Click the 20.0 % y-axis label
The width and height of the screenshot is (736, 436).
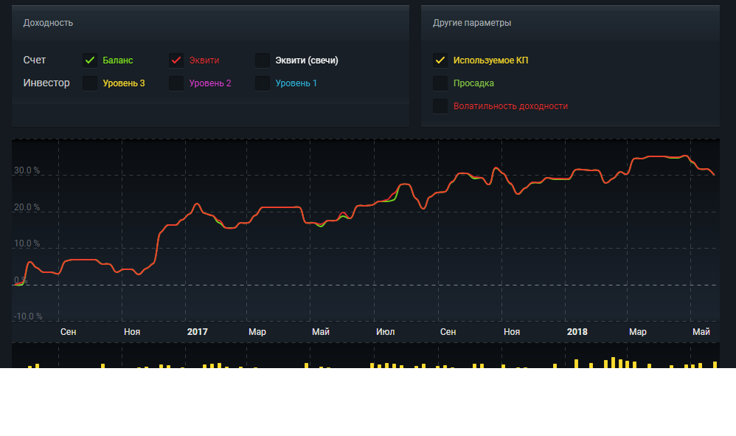[x=27, y=207]
